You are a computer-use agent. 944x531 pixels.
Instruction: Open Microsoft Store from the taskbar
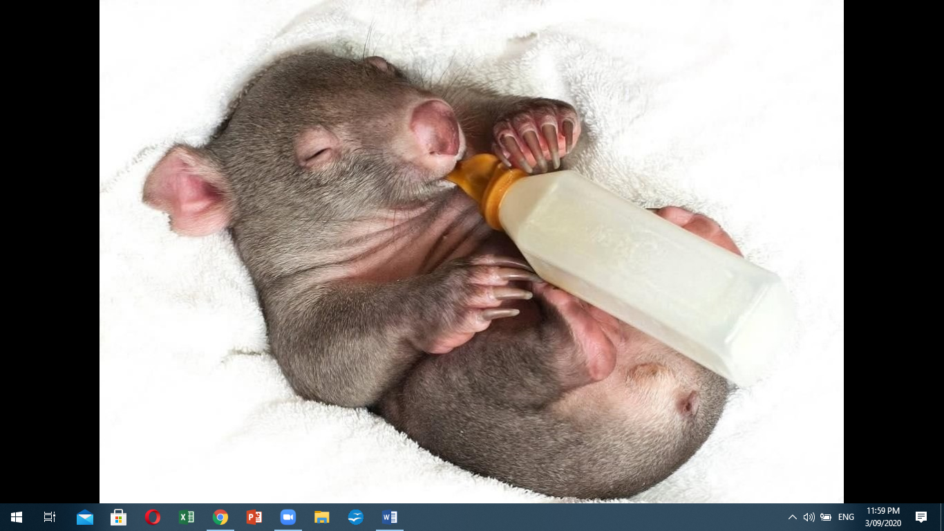[x=119, y=517]
